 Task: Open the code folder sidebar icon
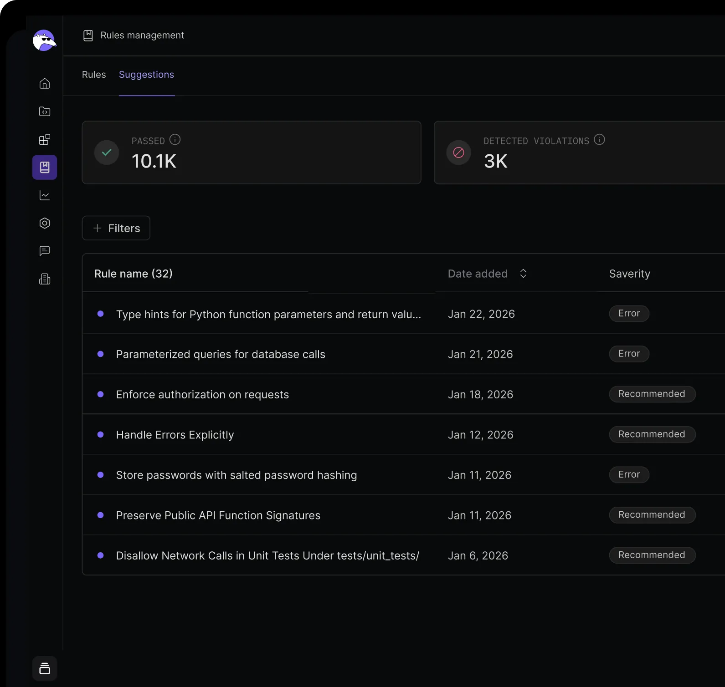coord(45,112)
